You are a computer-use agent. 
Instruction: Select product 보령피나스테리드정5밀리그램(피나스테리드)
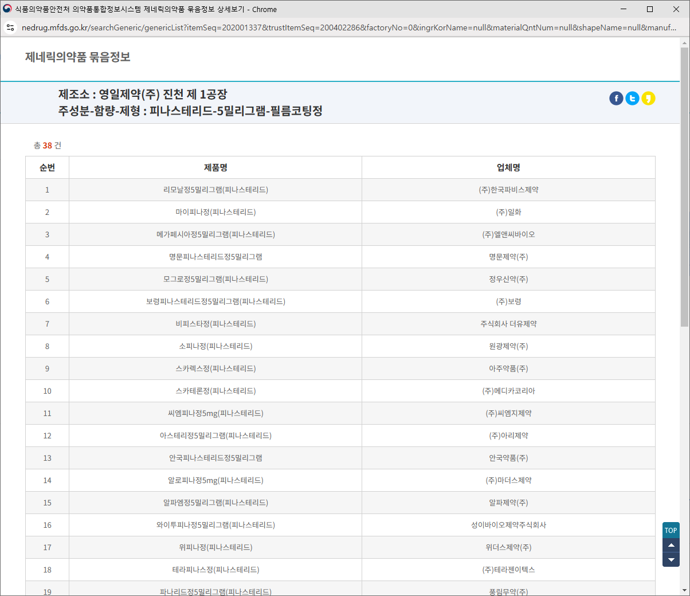point(215,301)
